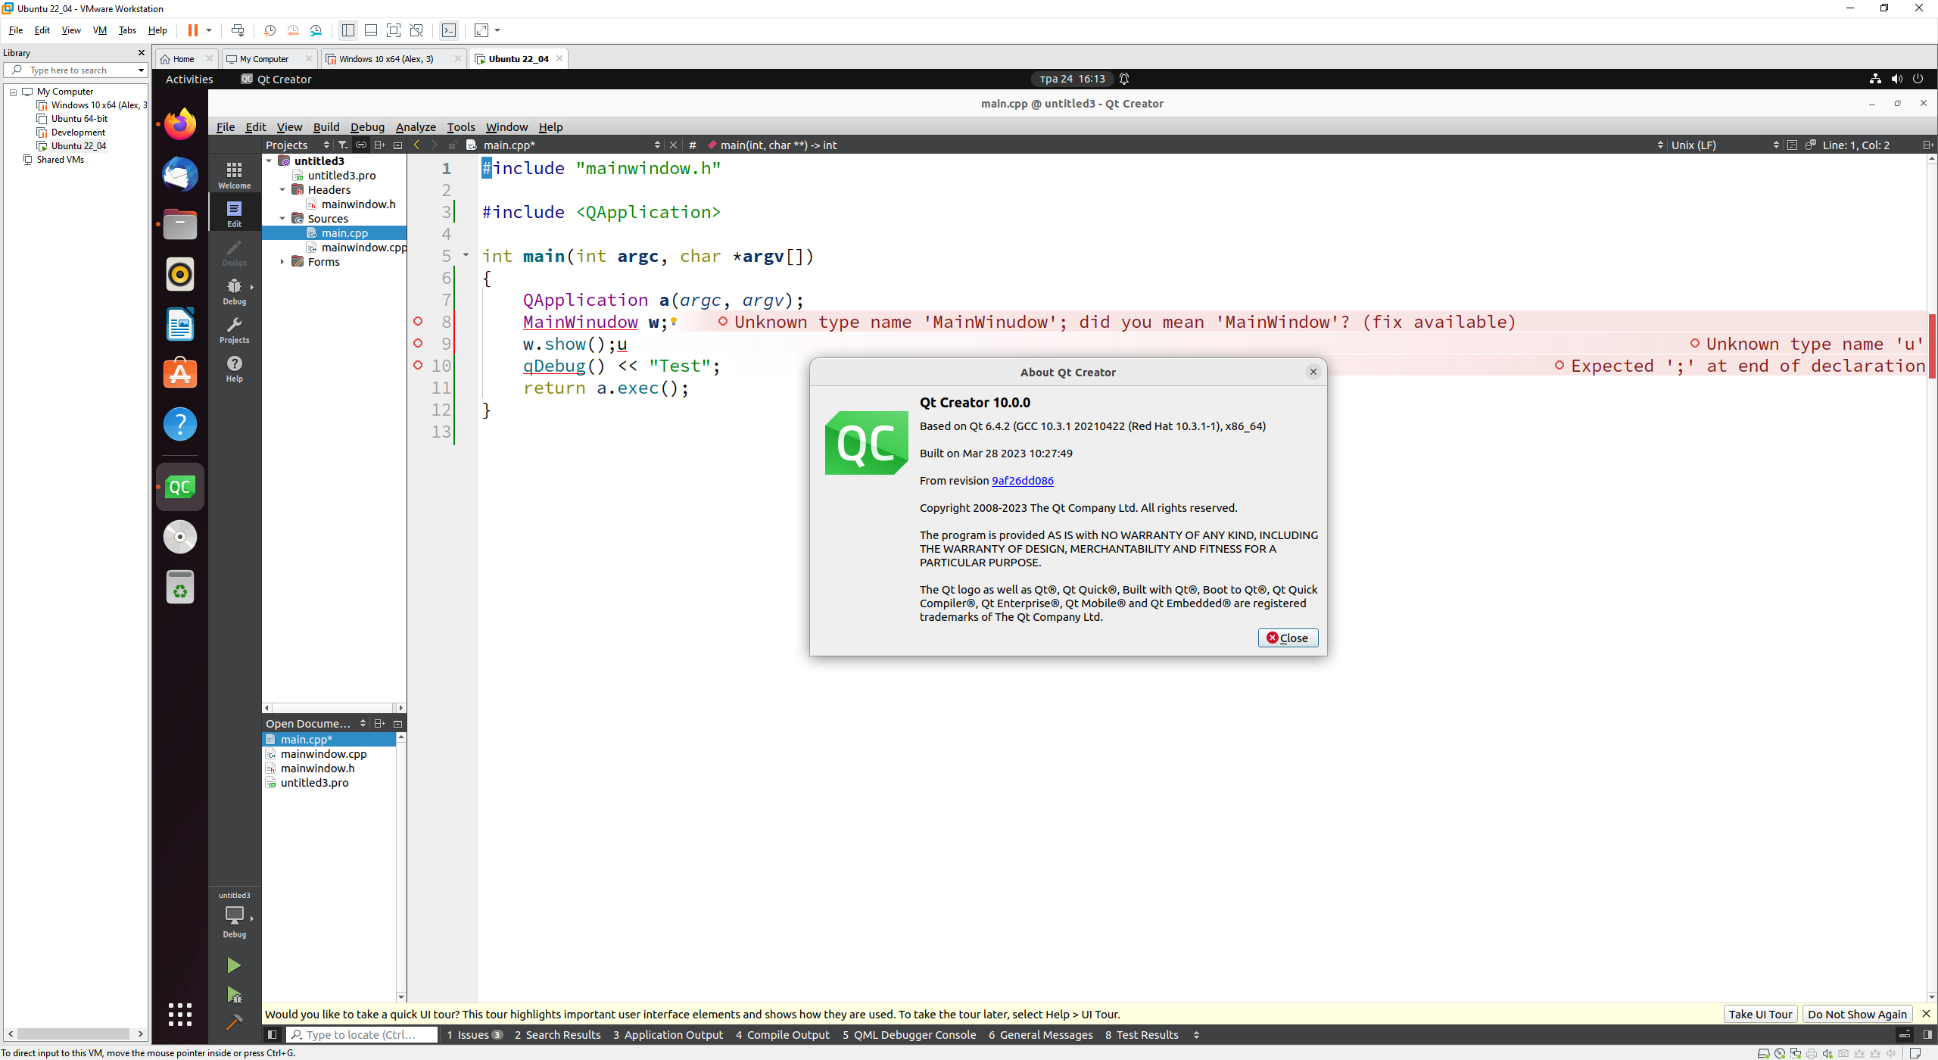The height and width of the screenshot is (1060, 1938).
Task: Click the locator input field
Action: [363, 1034]
